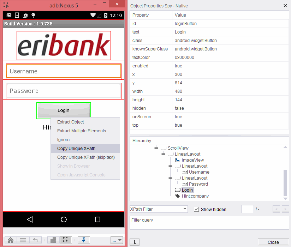
Task: Uncheck the Show hidden checkbox
Action: (196, 209)
